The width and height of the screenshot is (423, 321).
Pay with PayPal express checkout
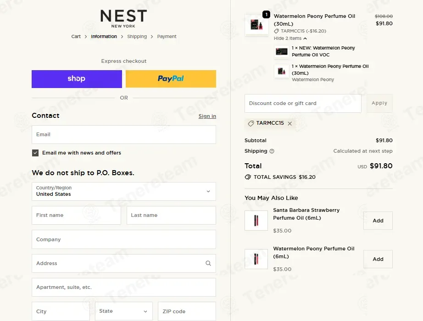171,79
